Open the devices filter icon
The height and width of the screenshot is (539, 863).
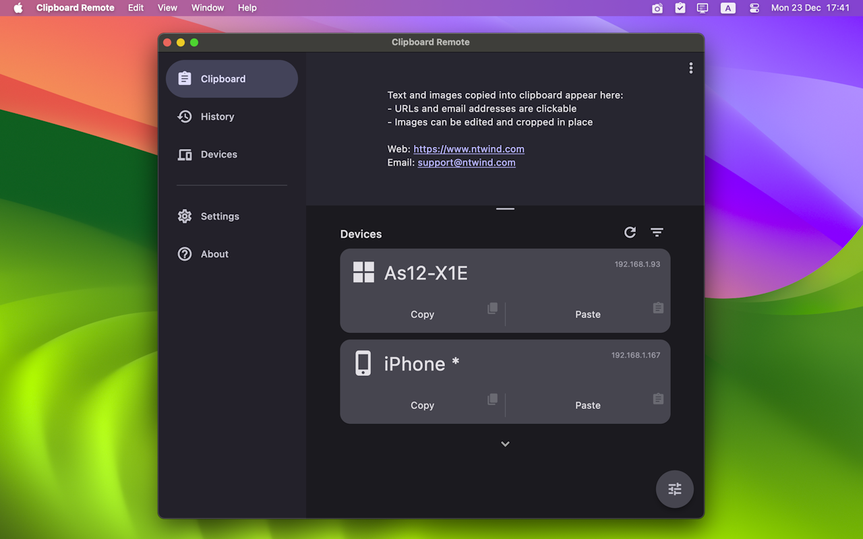pos(657,232)
